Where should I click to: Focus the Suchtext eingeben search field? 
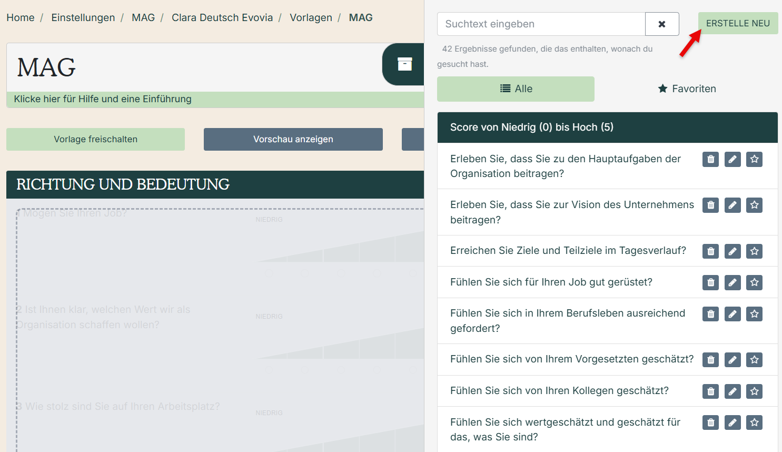pos(541,24)
